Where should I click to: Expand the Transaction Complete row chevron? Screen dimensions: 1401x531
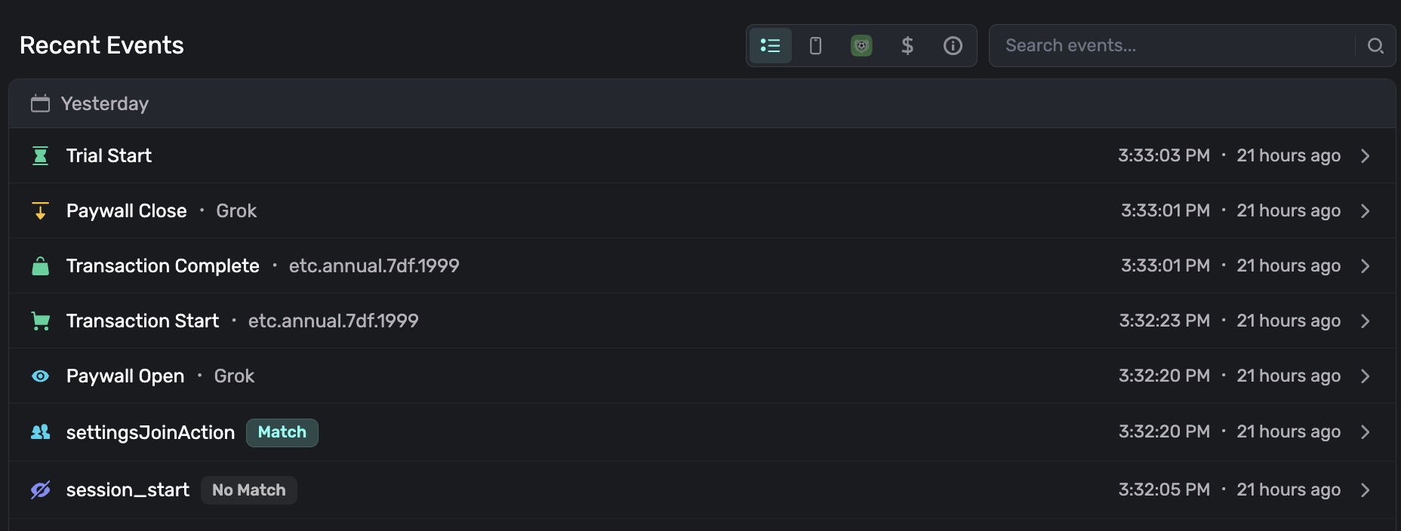[x=1365, y=266]
